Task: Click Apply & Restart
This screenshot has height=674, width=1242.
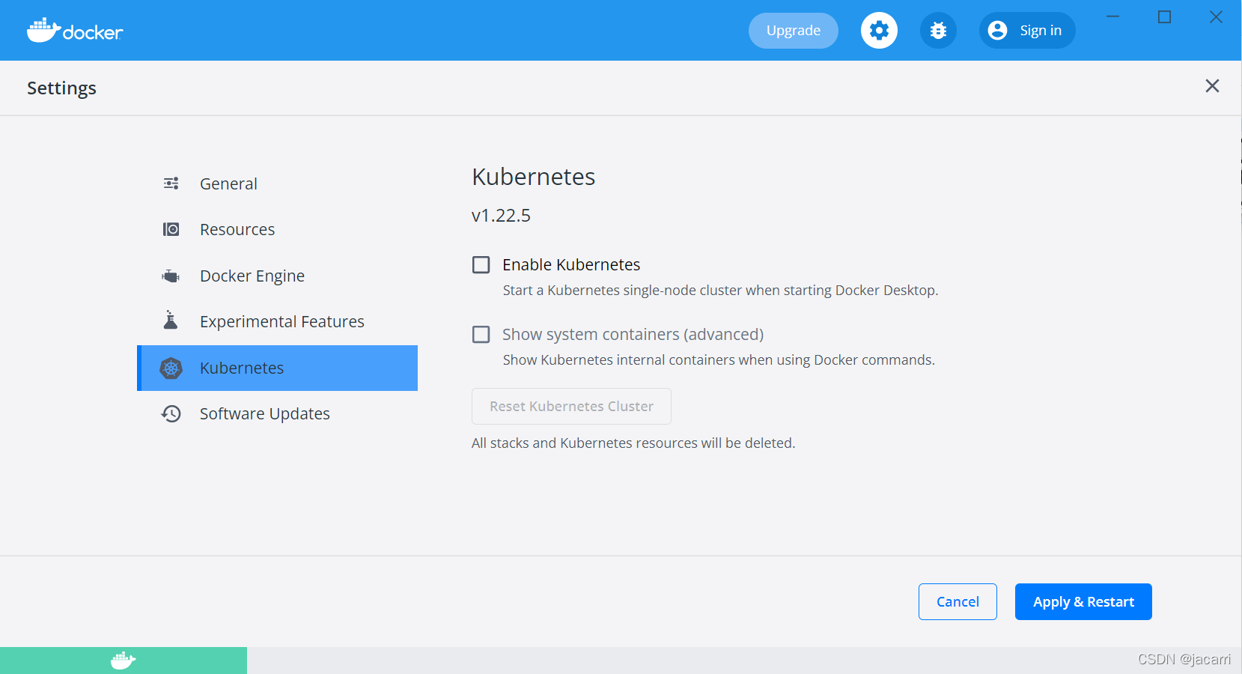Action: 1083,601
